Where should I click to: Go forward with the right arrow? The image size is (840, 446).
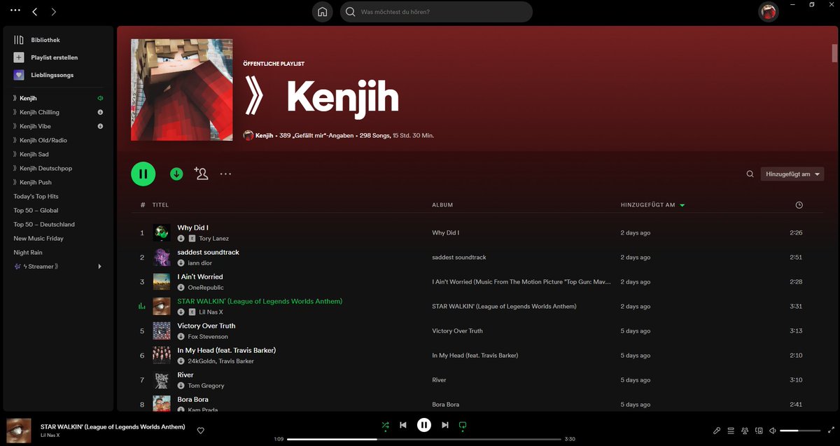[x=54, y=12]
